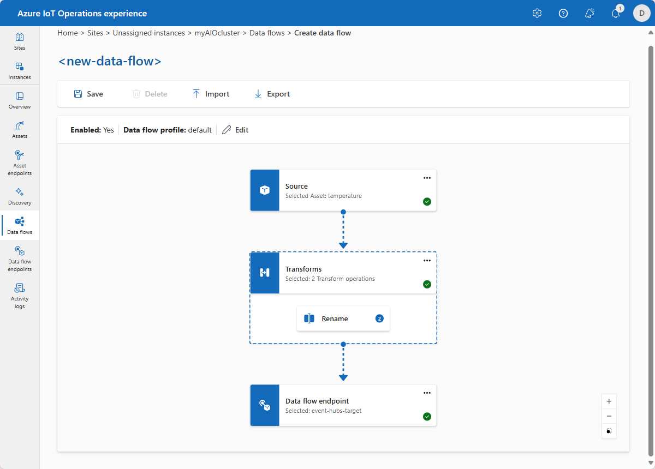Open Discovery in the left sidebar
Screen dimensions: 655x469
(x=20, y=196)
